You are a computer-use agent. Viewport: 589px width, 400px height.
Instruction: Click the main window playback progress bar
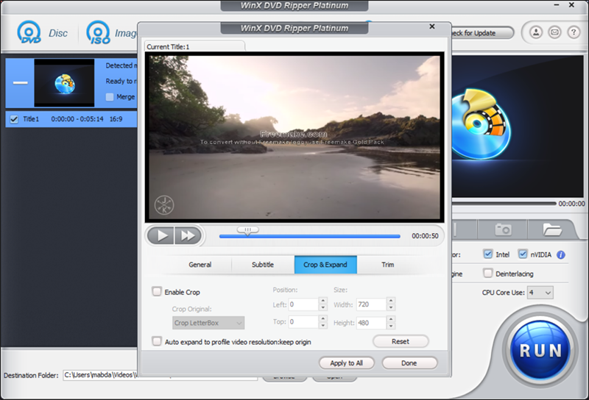tap(504, 204)
